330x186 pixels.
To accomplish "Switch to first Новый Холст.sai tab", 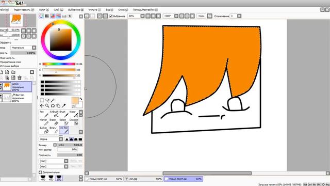I will pos(104,179).
